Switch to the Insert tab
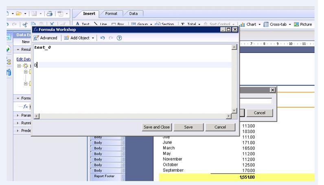Viewport: 324px width, 185px height. 89,14
